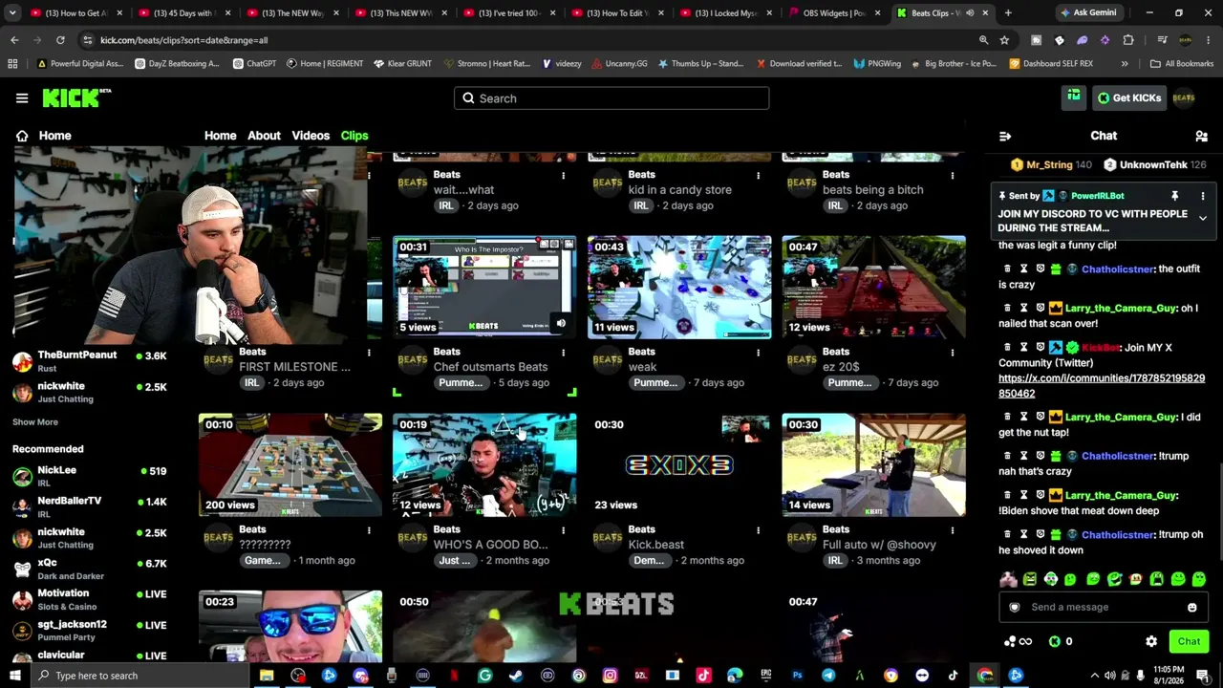
Task: Show hidden system tray icons
Action: click(1094, 676)
